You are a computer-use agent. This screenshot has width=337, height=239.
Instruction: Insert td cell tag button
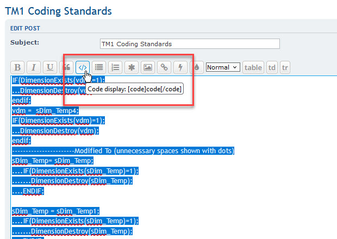click(x=272, y=67)
